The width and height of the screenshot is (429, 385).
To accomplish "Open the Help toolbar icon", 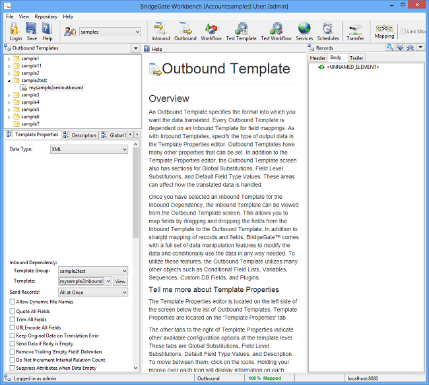I will (47, 28).
